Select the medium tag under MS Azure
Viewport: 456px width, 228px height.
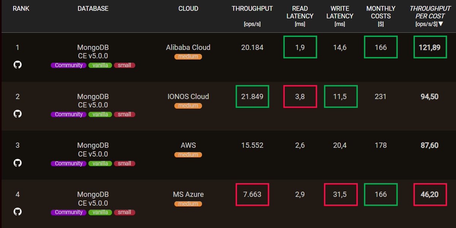coord(188,204)
